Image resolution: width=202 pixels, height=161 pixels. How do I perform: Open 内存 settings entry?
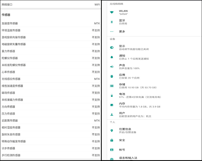(154, 105)
